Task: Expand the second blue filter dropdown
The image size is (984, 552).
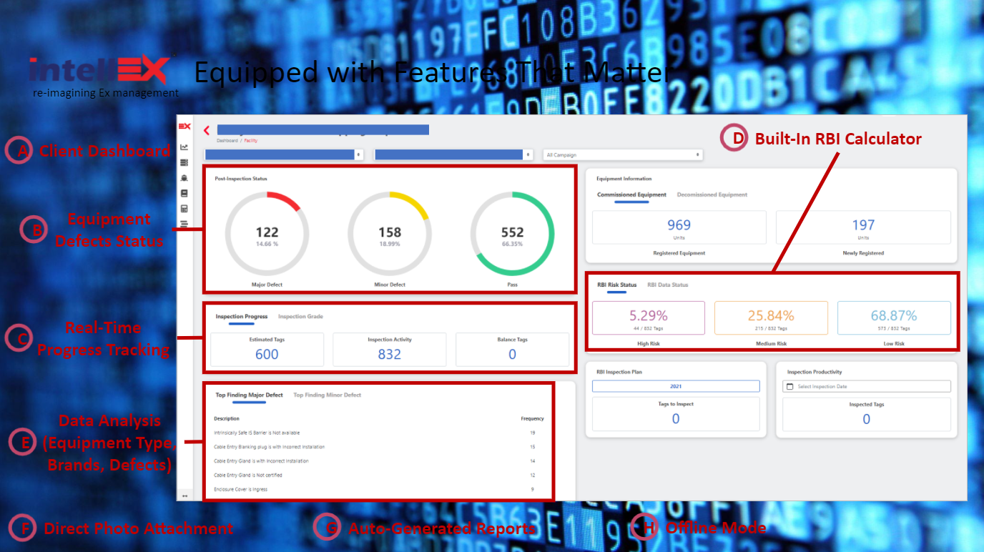Action: pyautogui.click(x=453, y=154)
